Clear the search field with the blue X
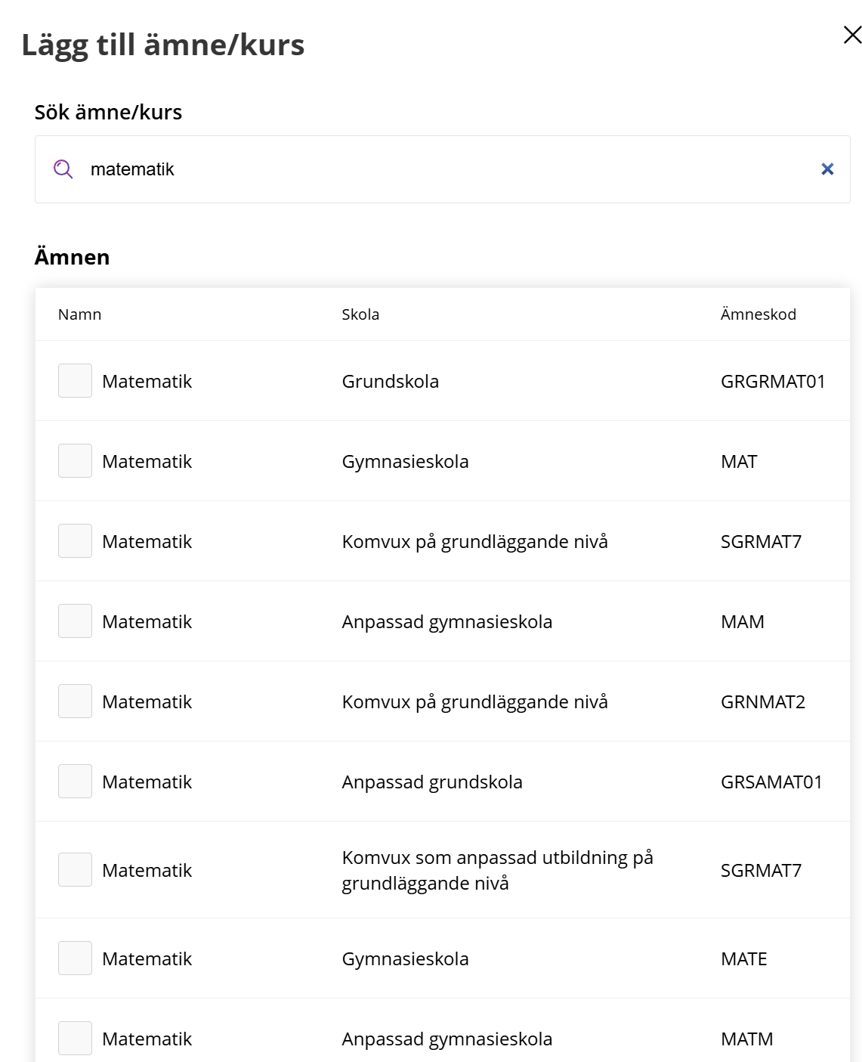Image resolution: width=862 pixels, height=1062 pixels. (x=827, y=169)
